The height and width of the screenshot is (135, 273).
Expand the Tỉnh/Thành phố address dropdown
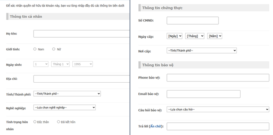[x=67, y=94]
